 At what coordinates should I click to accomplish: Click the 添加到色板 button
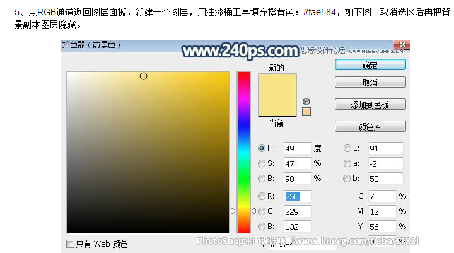click(370, 104)
